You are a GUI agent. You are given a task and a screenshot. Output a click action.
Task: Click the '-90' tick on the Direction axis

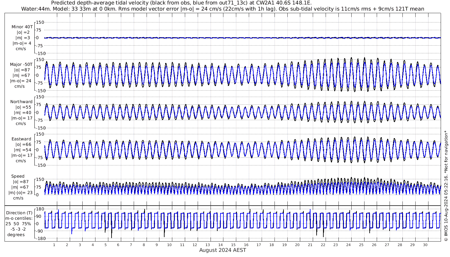[40, 231]
